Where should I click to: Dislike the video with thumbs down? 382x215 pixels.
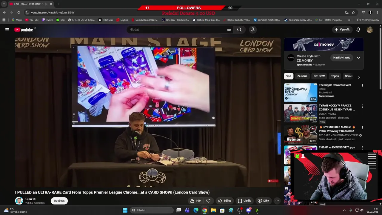point(209,201)
